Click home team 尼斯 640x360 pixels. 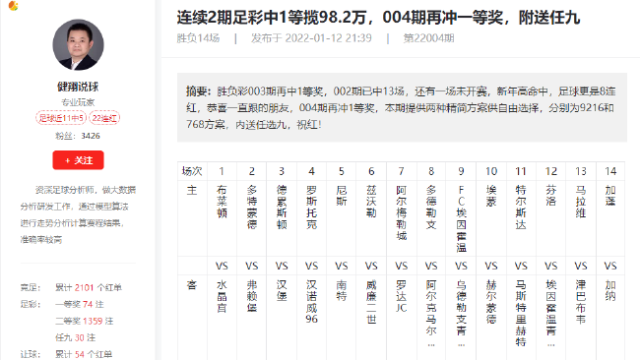click(x=342, y=196)
